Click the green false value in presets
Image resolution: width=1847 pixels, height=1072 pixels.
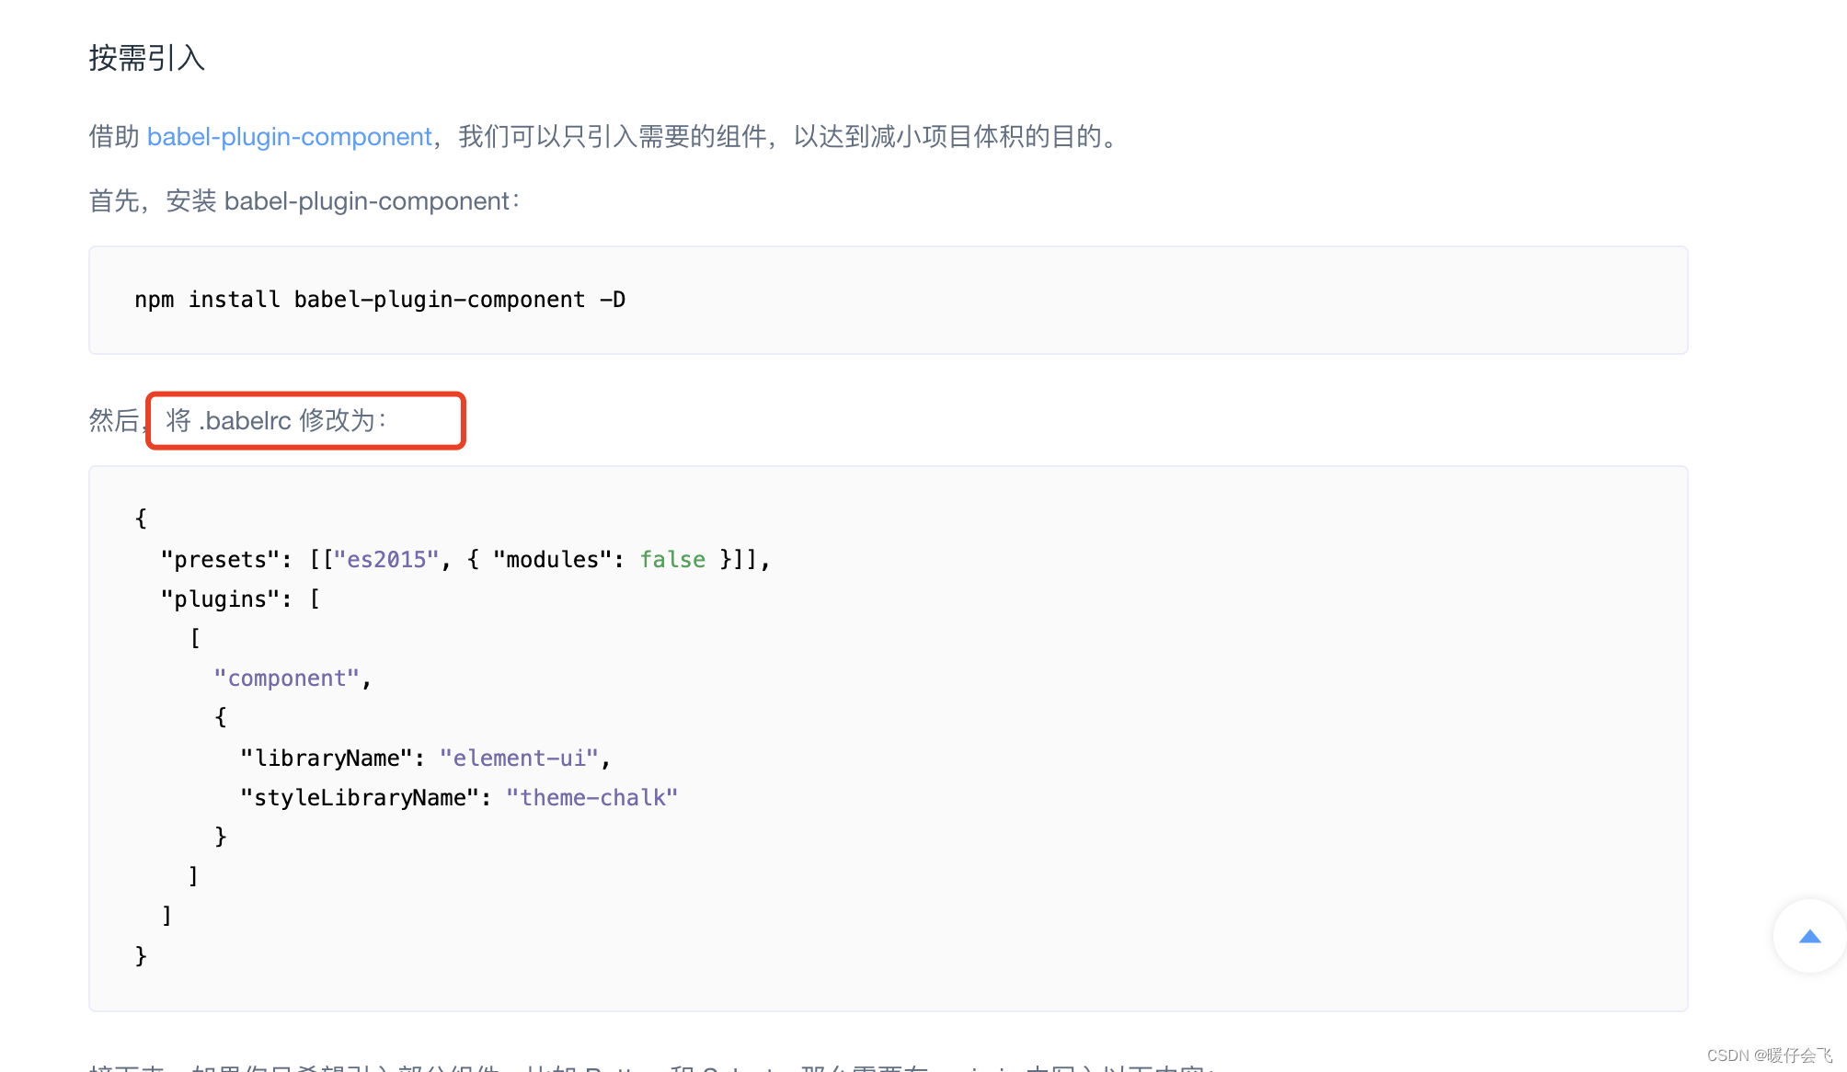(672, 559)
